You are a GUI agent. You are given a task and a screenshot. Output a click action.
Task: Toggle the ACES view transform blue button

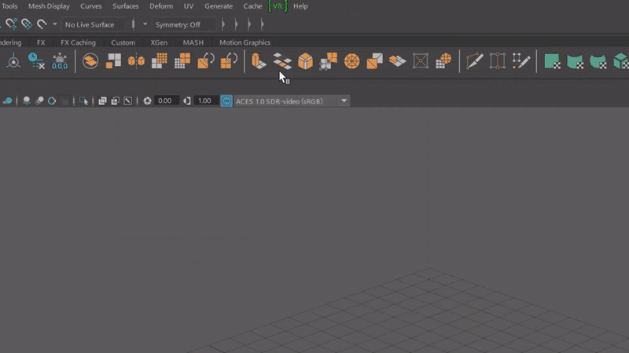pyautogui.click(x=226, y=101)
